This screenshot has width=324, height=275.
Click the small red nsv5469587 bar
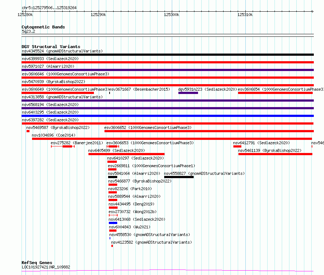[28, 131]
